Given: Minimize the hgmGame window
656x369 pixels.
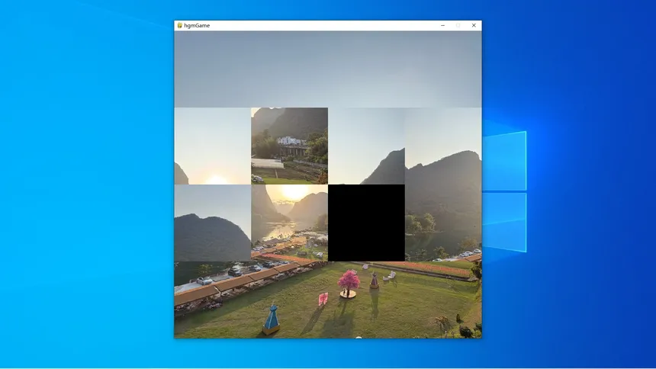Looking at the screenshot, I should point(443,25).
